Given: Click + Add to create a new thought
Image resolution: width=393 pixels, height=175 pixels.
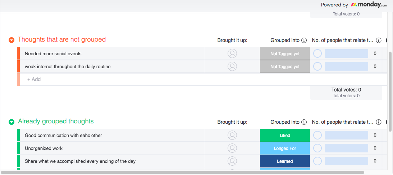Looking at the screenshot, I should [x=34, y=79].
